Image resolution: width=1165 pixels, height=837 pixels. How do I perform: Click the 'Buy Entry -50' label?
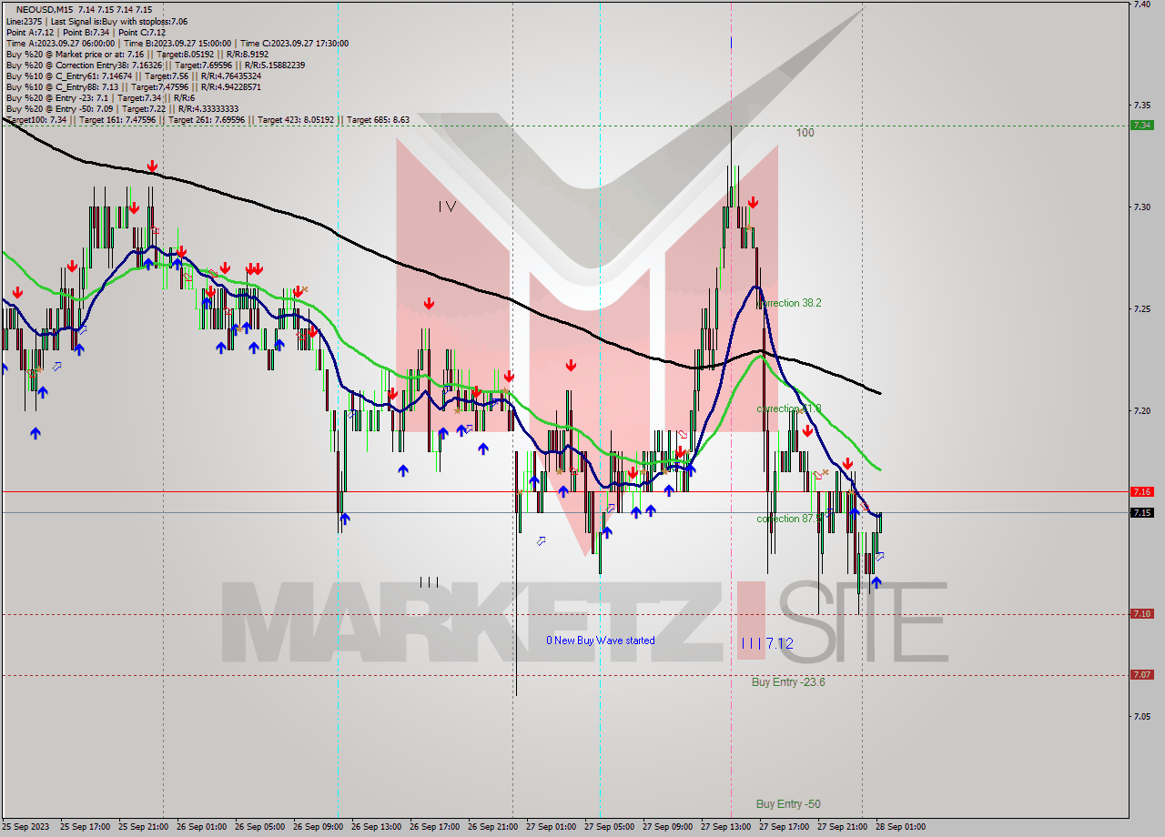click(788, 804)
